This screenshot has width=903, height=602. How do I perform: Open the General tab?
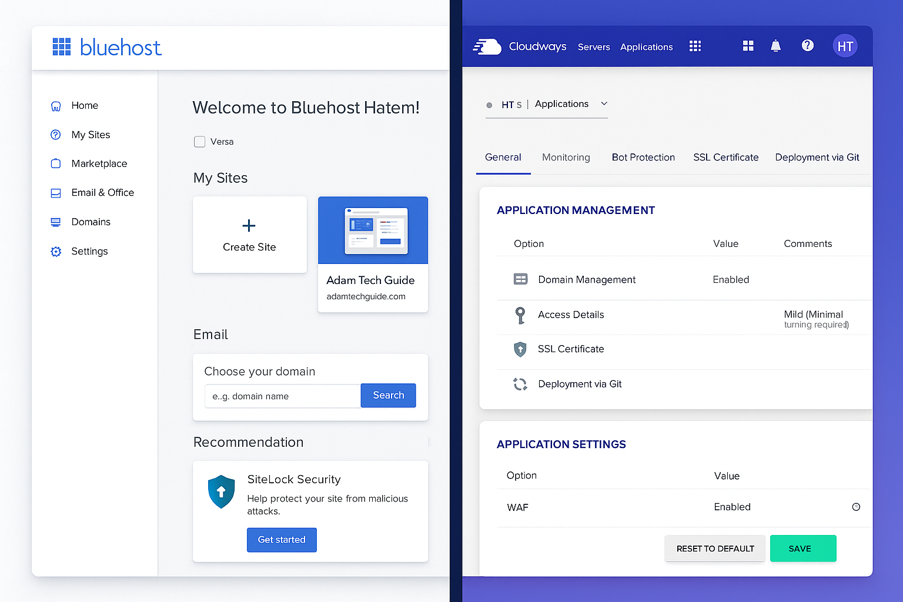pyautogui.click(x=503, y=158)
